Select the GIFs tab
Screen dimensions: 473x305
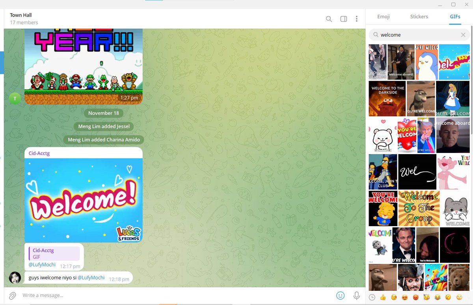point(455,17)
